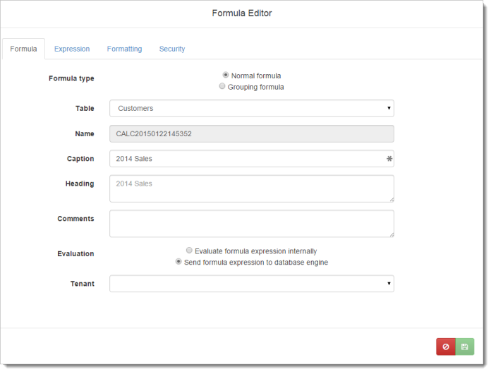
Task: Click the Name field with CALC20150122145352
Action: (x=251, y=134)
